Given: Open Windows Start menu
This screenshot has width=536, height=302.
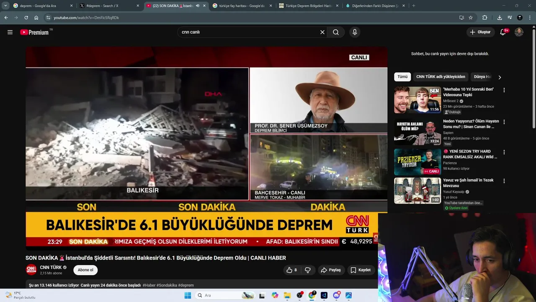Looking at the screenshot, I should coord(188,295).
